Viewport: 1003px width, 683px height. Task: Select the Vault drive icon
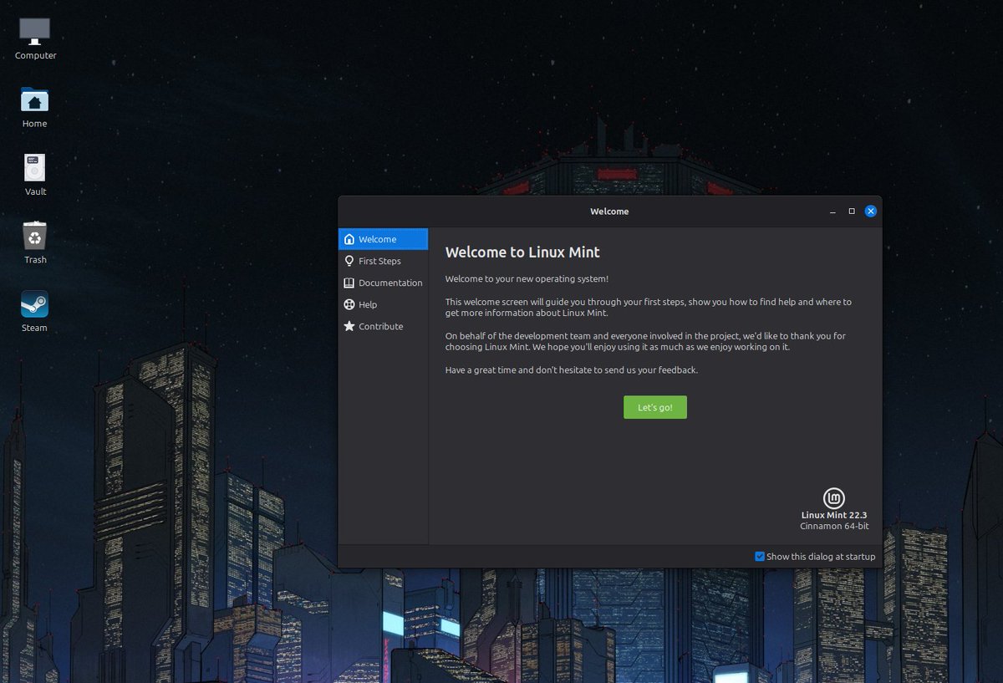[x=34, y=168]
